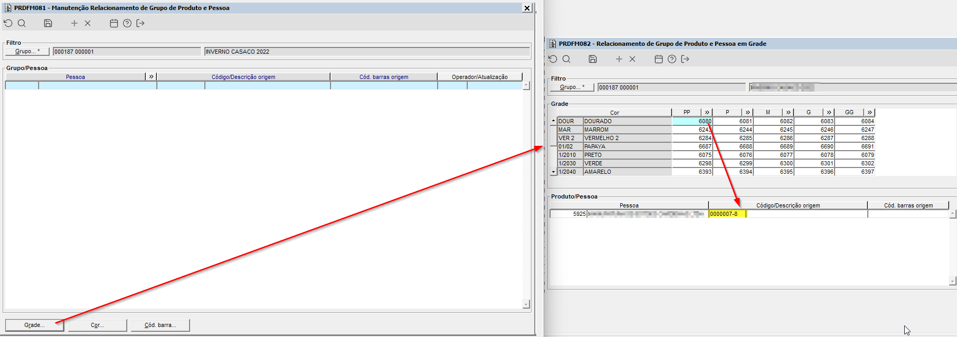Close the PRDFM081 window
Viewport: 957px width, 337px height.
pyautogui.click(x=527, y=8)
